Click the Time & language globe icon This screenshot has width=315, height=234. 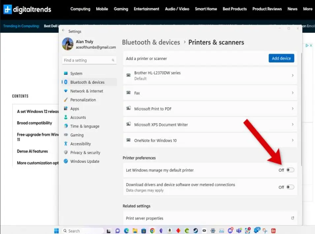tap(66, 126)
